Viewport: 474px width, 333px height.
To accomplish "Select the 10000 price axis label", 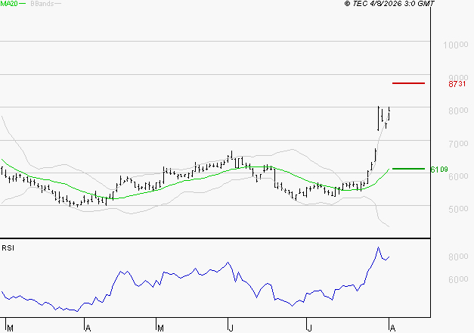I will [x=456, y=45].
